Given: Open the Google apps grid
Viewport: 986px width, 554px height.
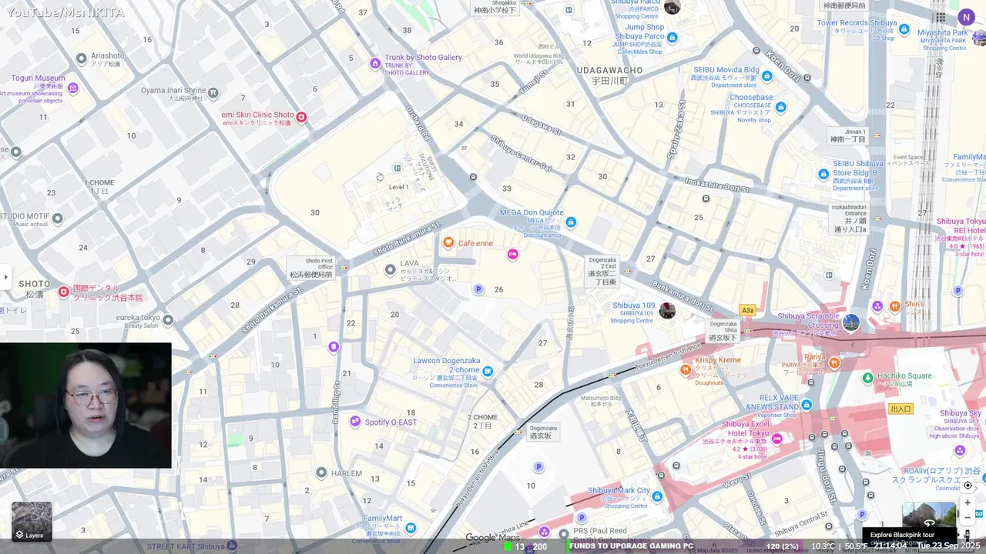Looking at the screenshot, I should click(x=941, y=17).
